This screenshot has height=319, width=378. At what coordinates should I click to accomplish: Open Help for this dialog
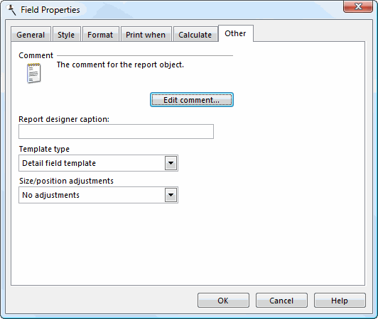click(340, 301)
